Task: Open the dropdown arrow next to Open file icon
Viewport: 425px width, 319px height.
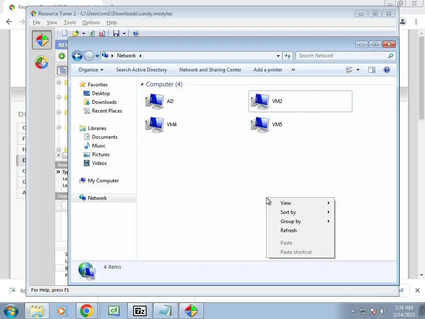Action: pos(83,33)
